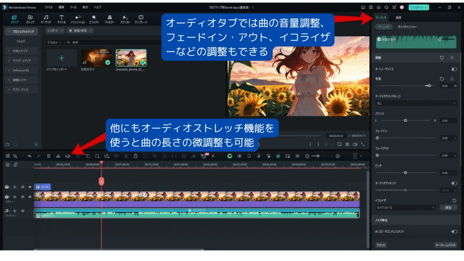Open the タイトル (Titles) library
Viewport: 464px width, 261px height.
61,19
